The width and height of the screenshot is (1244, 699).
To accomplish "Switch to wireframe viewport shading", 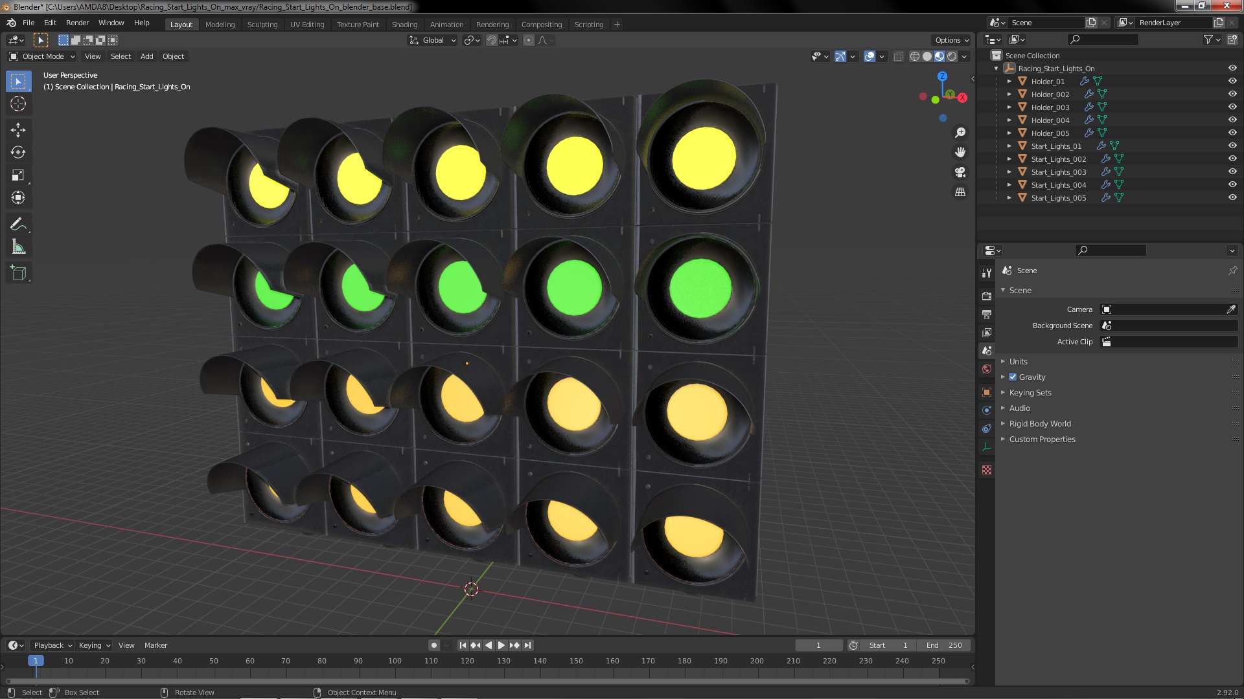I will (x=914, y=57).
